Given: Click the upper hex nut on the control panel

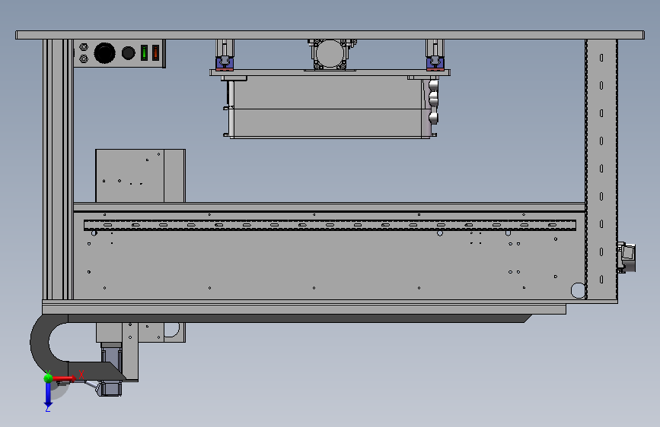Looking at the screenshot, I should point(84,46).
